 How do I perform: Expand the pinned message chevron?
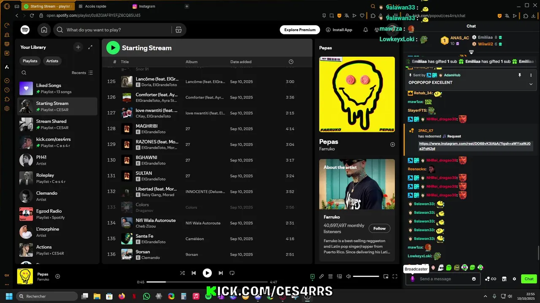click(x=531, y=84)
